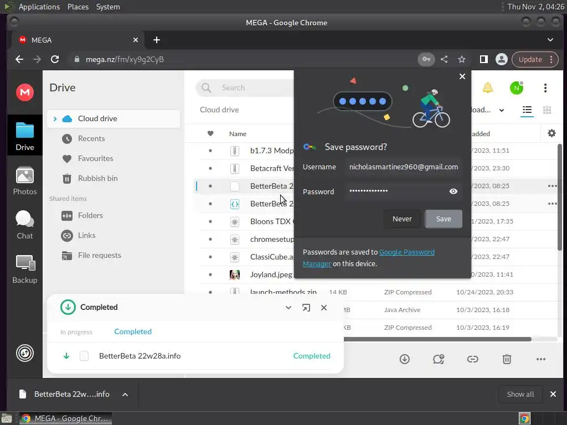567x425 pixels.
Task: Reload the page
Action: 55,59
